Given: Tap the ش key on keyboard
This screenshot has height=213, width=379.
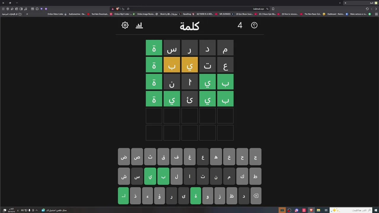Looking at the screenshot, I should 124,176.
